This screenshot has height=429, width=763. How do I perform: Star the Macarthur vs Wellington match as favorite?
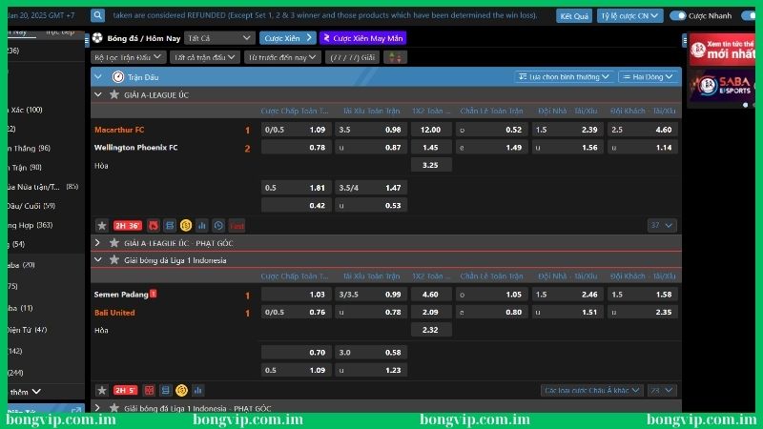click(102, 226)
